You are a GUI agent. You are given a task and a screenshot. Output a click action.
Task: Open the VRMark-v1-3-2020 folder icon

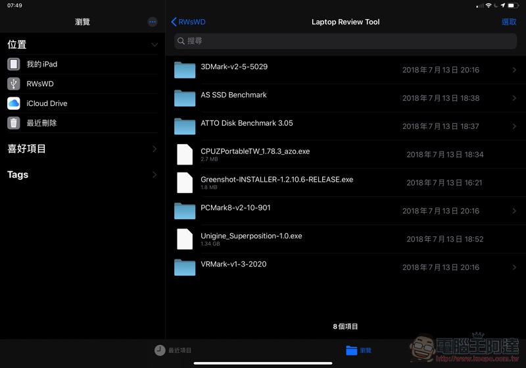coord(185,267)
